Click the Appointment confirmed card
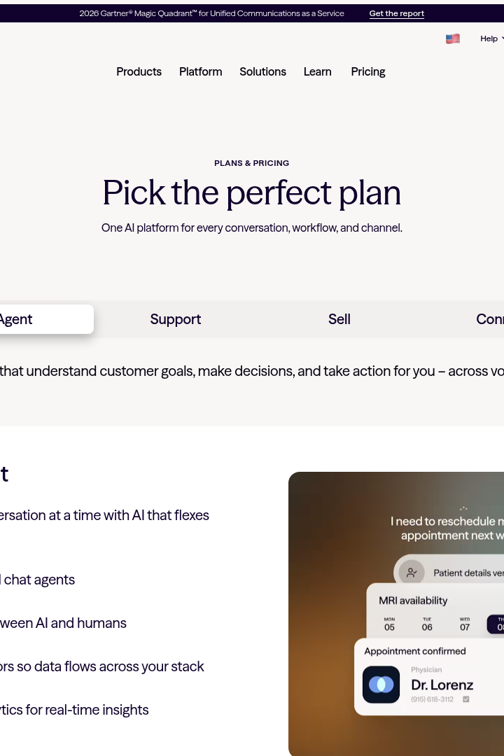Viewport: 504px width, 756px height. [429, 677]
